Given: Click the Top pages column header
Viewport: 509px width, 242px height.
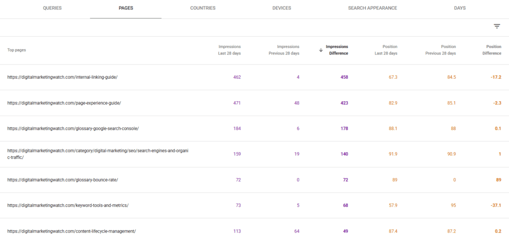Looking at the screenshot, I should point(16,50).
